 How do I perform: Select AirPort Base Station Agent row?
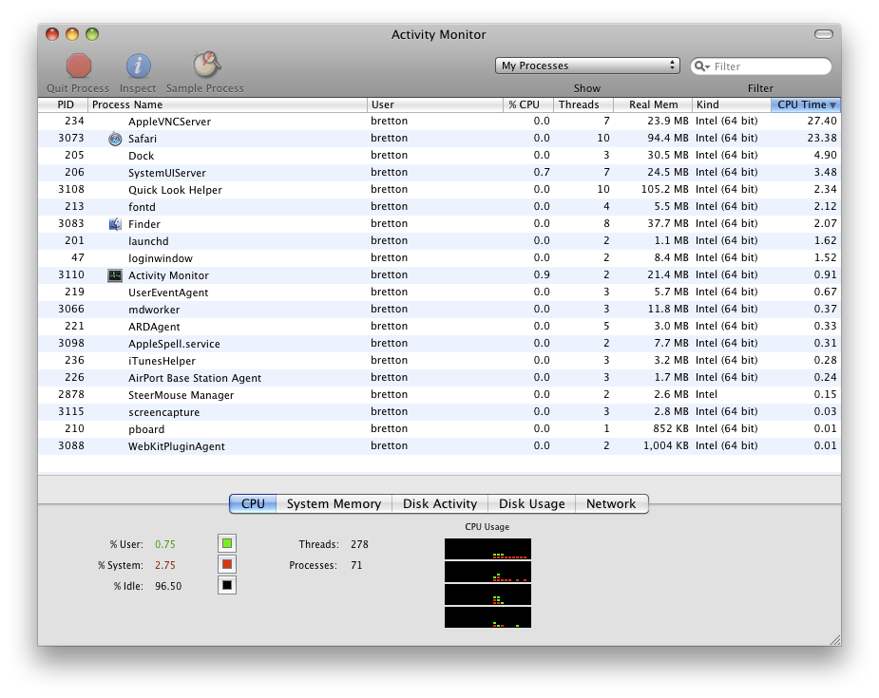click(x=439, y=378)
